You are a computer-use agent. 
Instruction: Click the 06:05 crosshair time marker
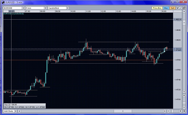(x=12, y=11)
